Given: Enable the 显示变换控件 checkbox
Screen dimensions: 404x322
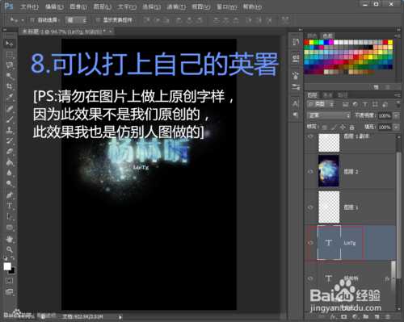Looking at the screenshot, I should (98, 20).
